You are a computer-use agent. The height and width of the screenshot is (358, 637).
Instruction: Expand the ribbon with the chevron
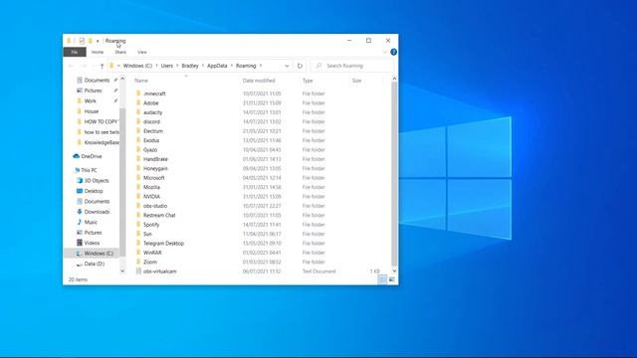[385, 52]
